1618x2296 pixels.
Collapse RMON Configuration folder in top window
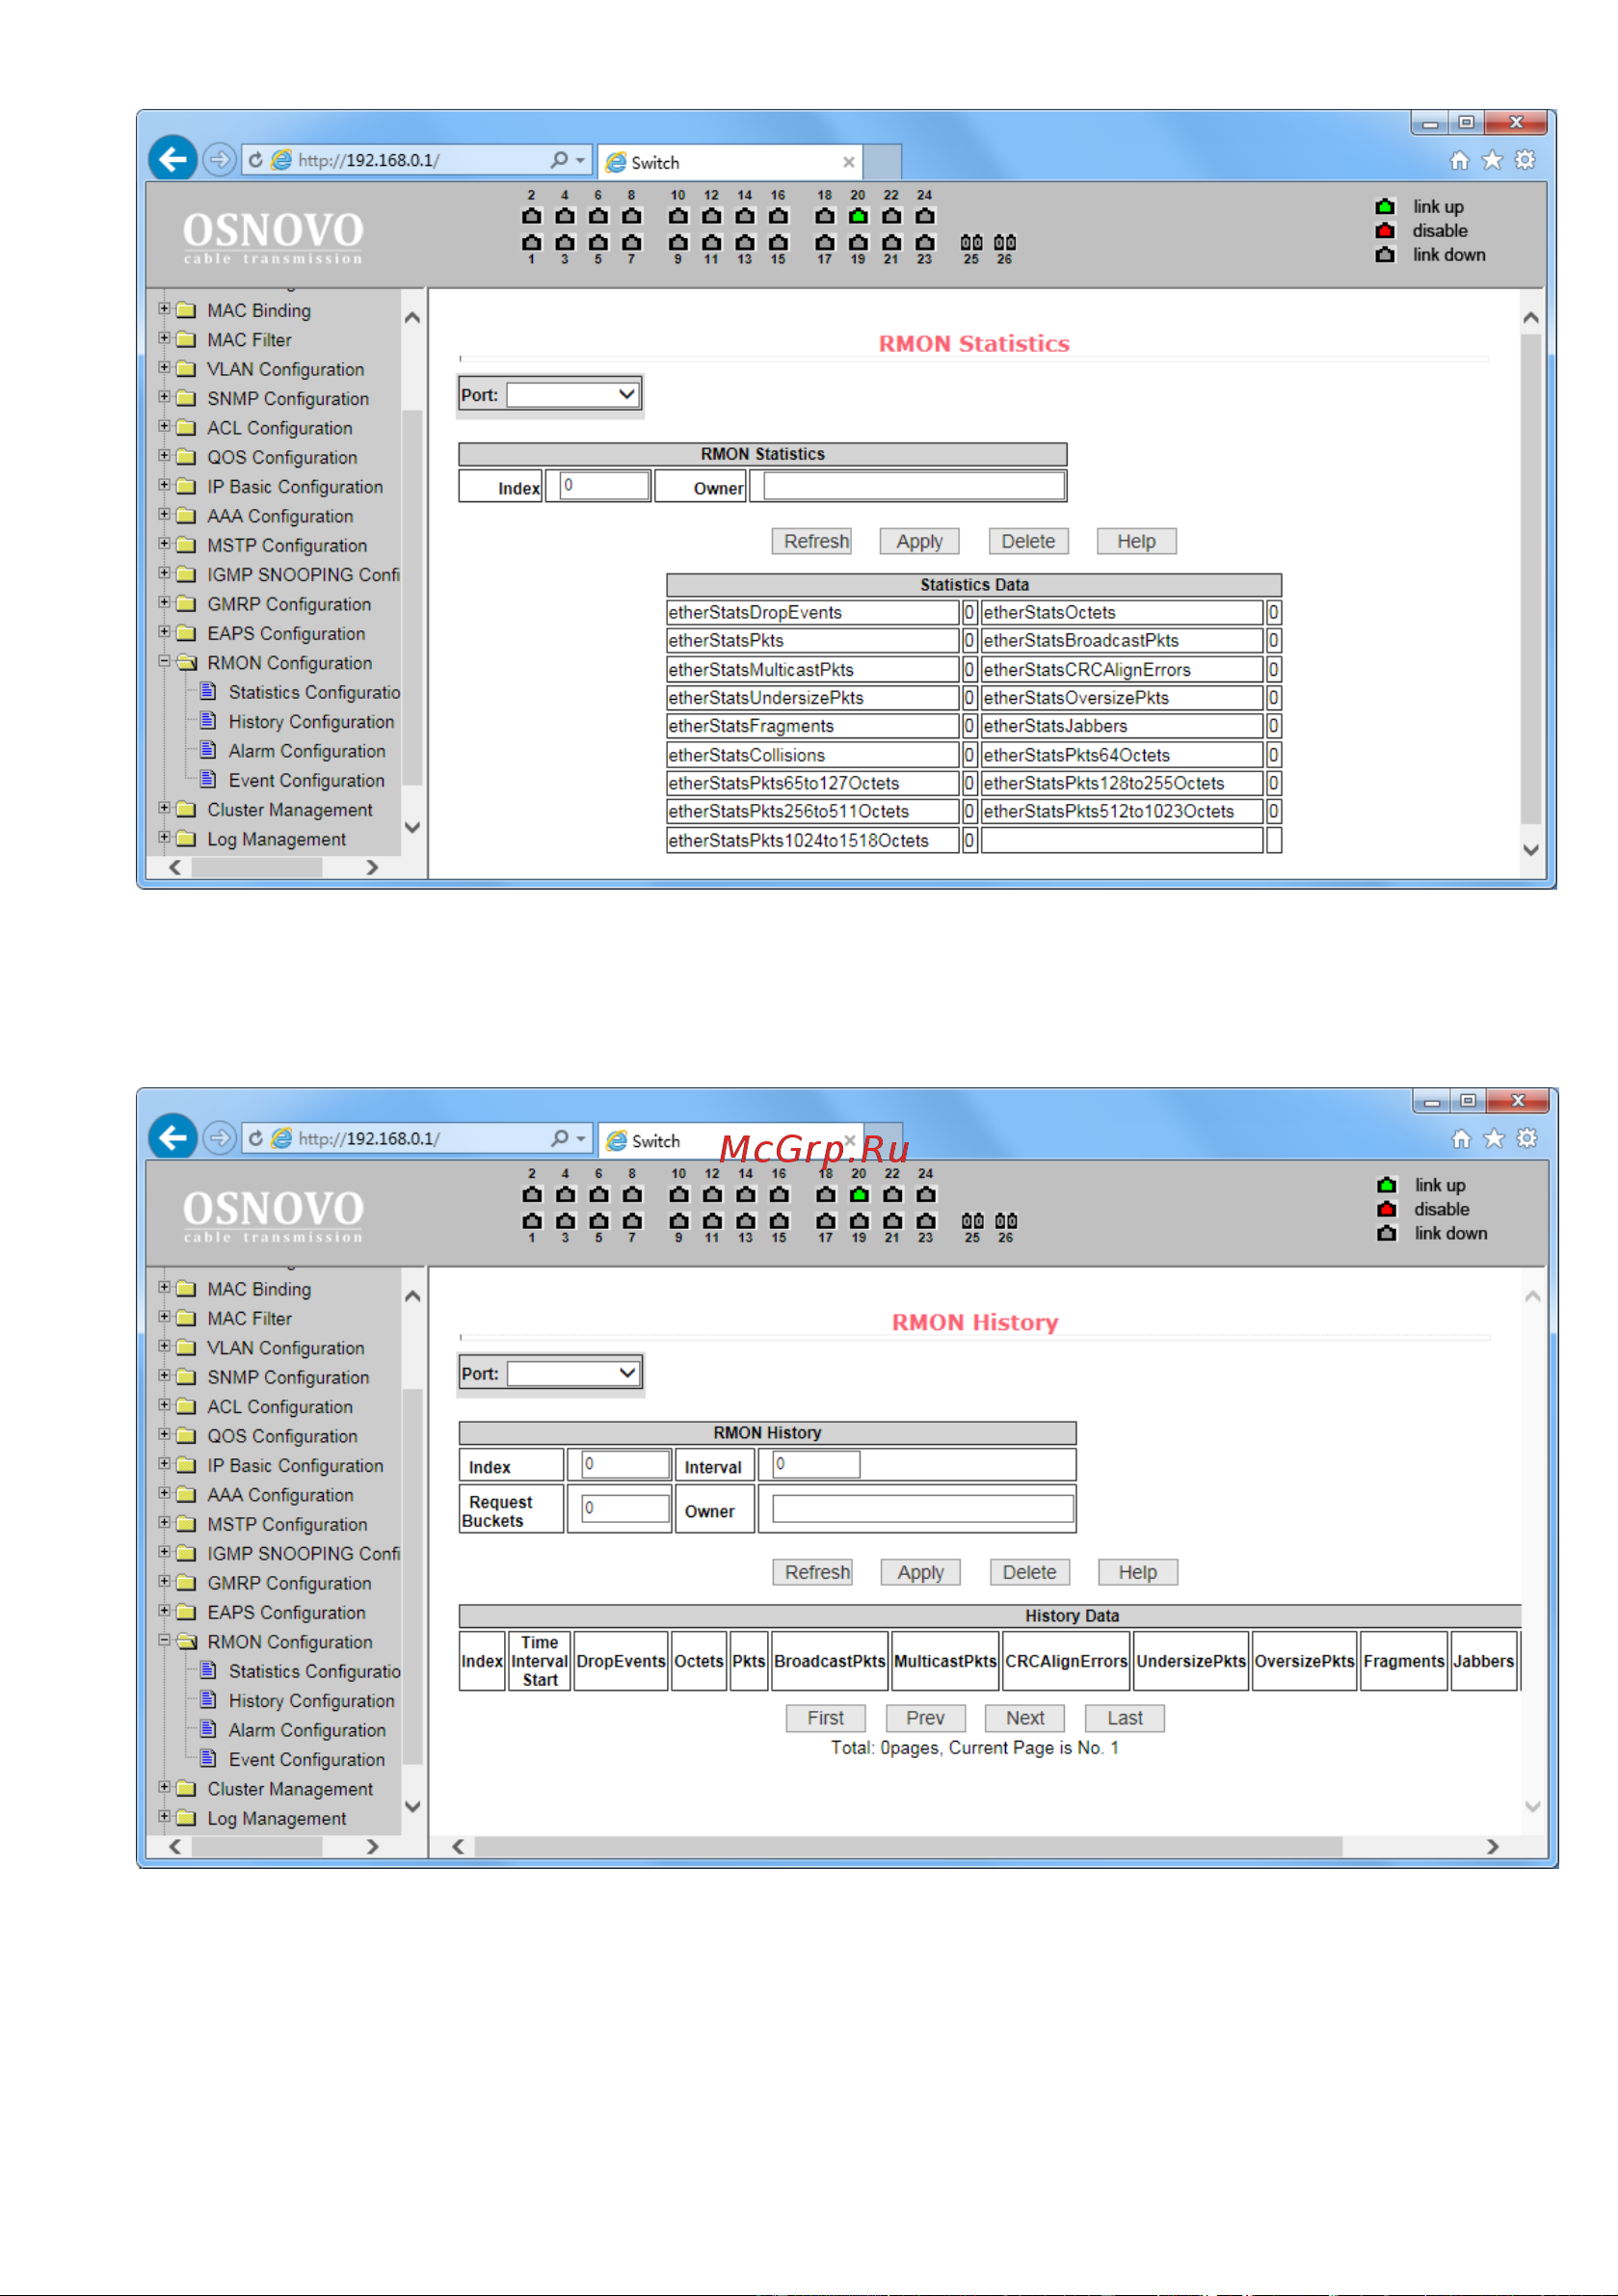[x=164, y=662]
